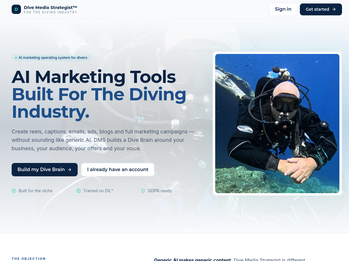This screenshot has width=349, height=261.
Task: Click the Trained on DIL™ text
Action: [x=98, y=191]
